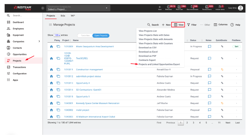Open Bounced Emails notifications

192,8
